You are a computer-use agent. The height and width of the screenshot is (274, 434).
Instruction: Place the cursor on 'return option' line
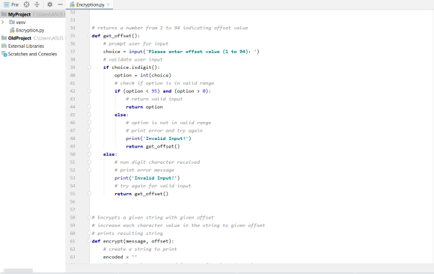(x=144, y=107)
